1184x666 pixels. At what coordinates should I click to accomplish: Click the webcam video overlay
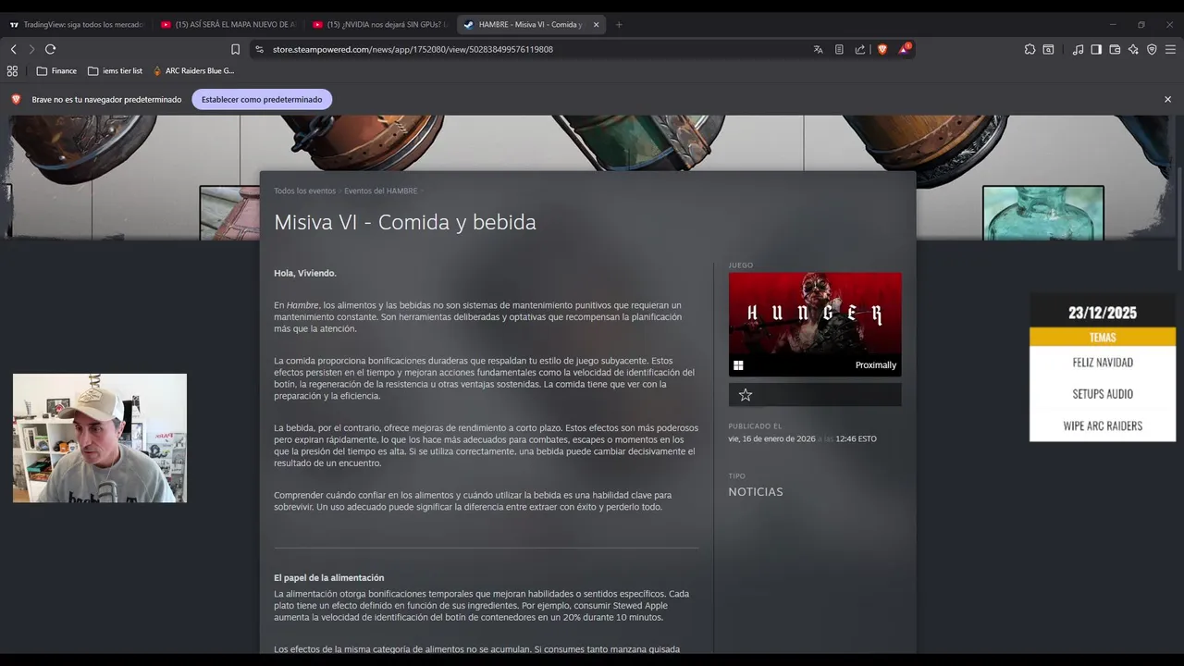(x=100, y=438)
